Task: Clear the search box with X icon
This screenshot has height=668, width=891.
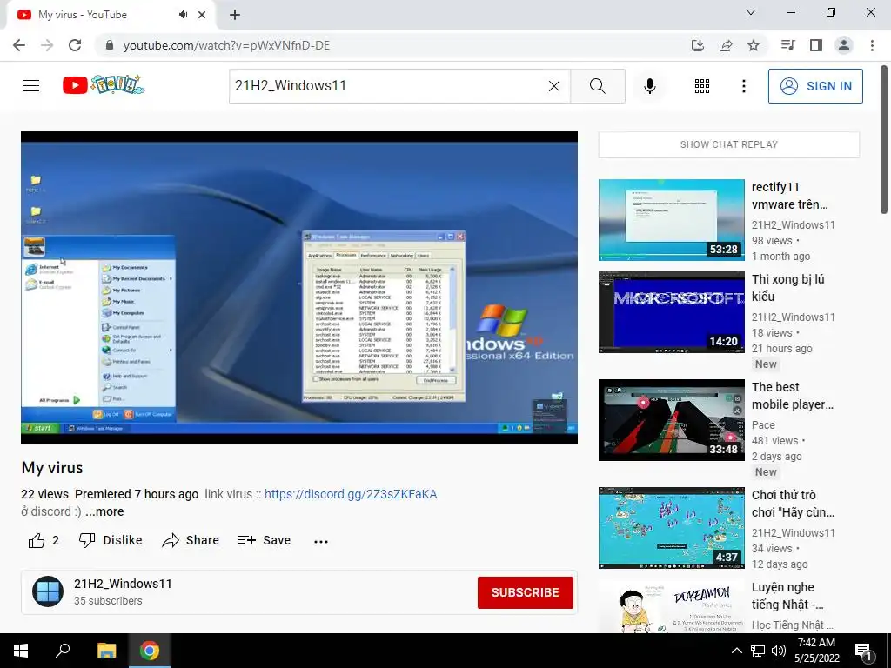Action: point(554,86)
